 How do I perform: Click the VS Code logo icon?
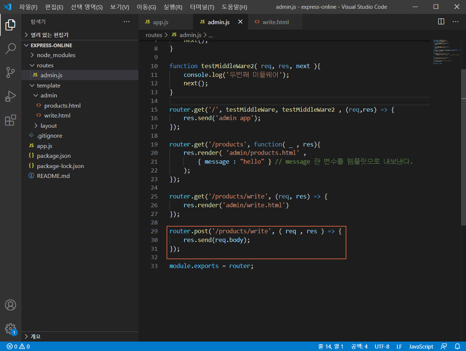coord(8,6)
